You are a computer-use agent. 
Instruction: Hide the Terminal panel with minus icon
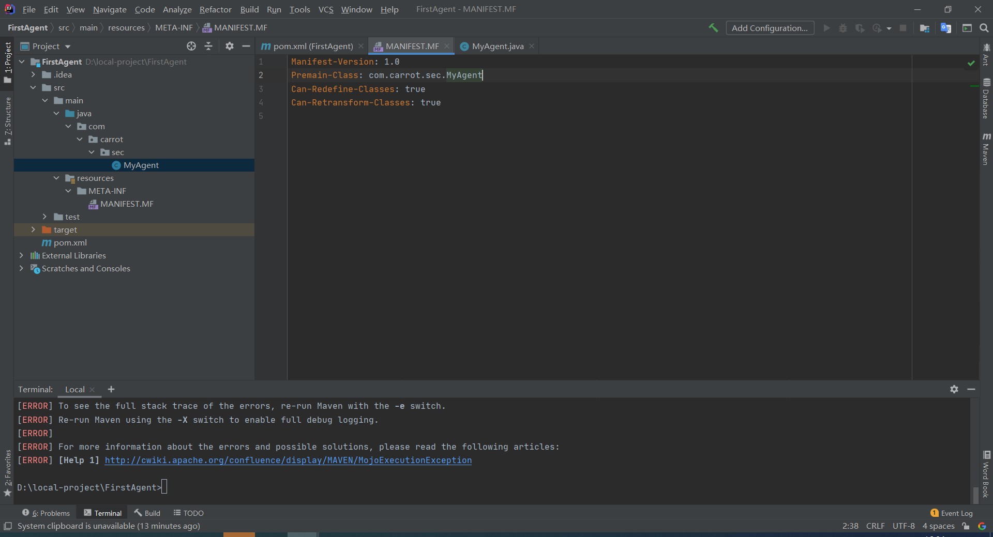pos(971,389)
